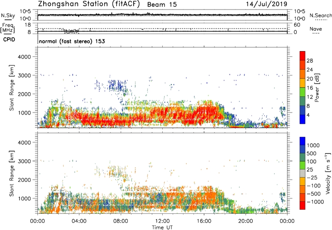This screenshot has width=332, height=230.
Task: Click the 'Velocity [m s⁻¹]' colorbar label
Action: 328,173
